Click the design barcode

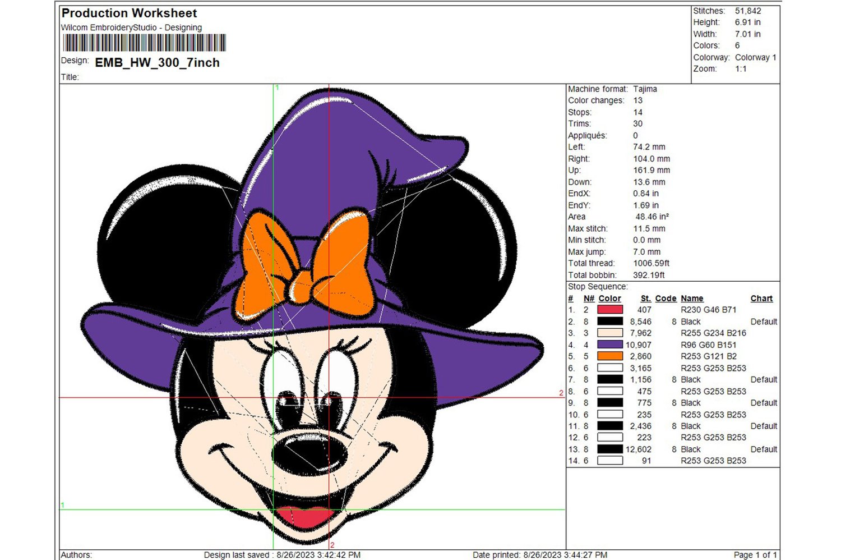(145, 43)
